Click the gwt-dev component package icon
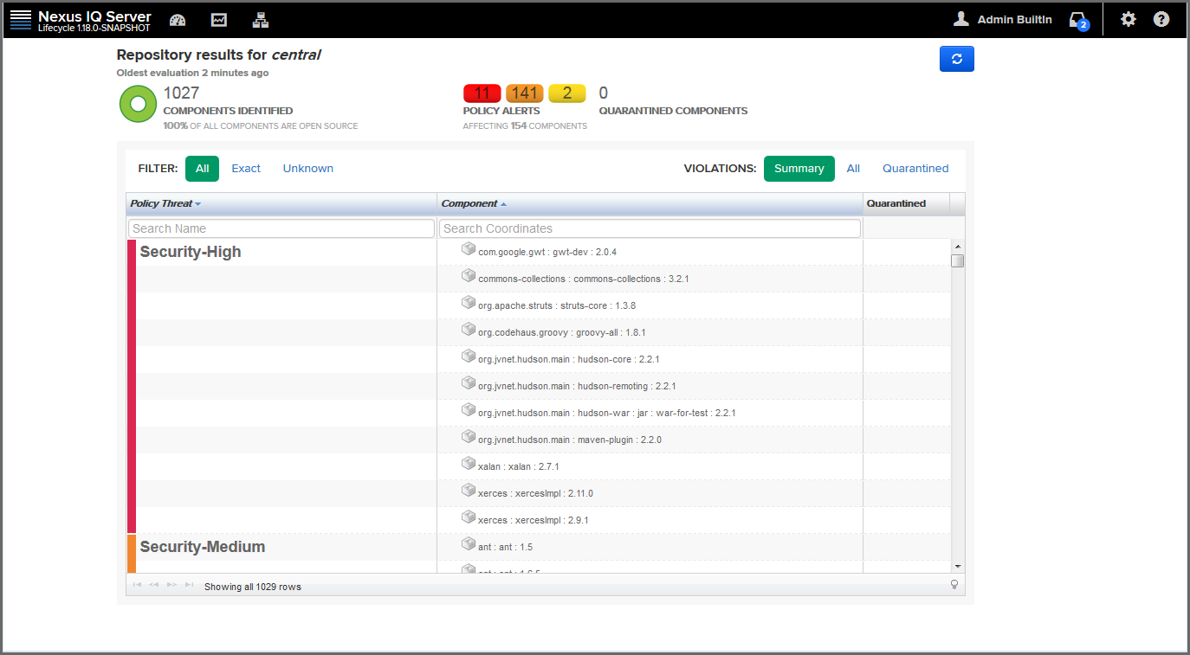Image resolution: width=1190 pixels, height=655 pixels. 469,249
